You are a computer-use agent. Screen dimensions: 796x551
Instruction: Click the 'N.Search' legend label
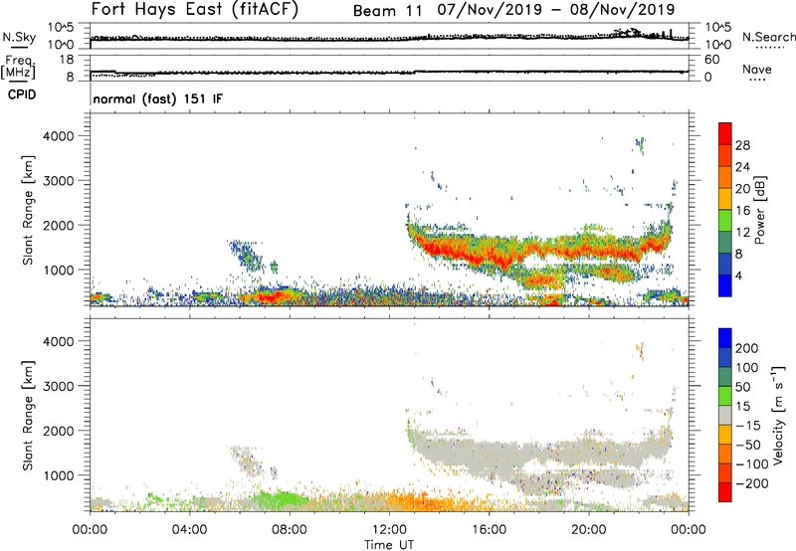(x=768, y=37)
